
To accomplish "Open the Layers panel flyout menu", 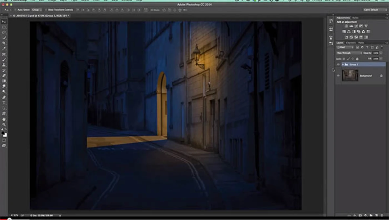I will pyautogui.click(x=387, y=43).
